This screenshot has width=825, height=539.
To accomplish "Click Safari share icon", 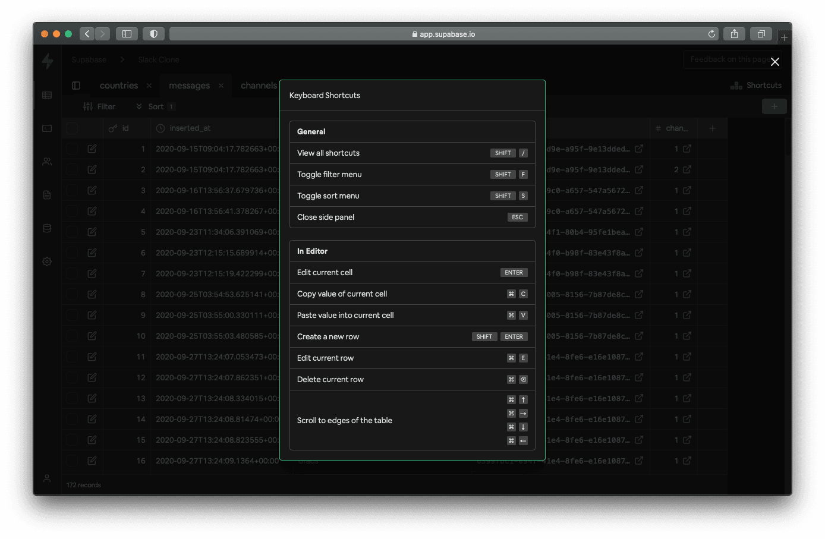I will pos(734,34).
